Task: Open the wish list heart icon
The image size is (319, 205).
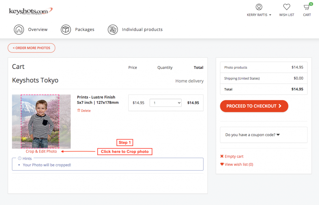Action: click(287, 7)
